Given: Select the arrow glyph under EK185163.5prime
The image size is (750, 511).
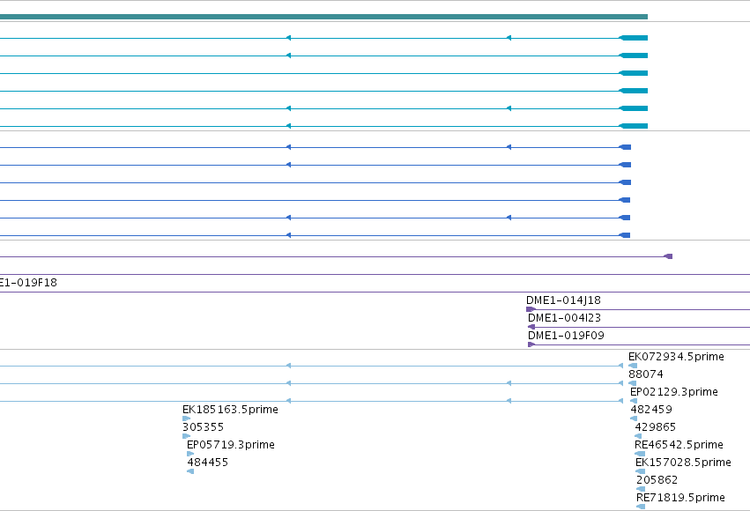Looking at the screenshot, I should click(x=187, y=418).
